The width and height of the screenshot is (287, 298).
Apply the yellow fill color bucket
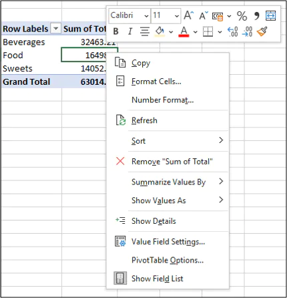coord(160,31)
